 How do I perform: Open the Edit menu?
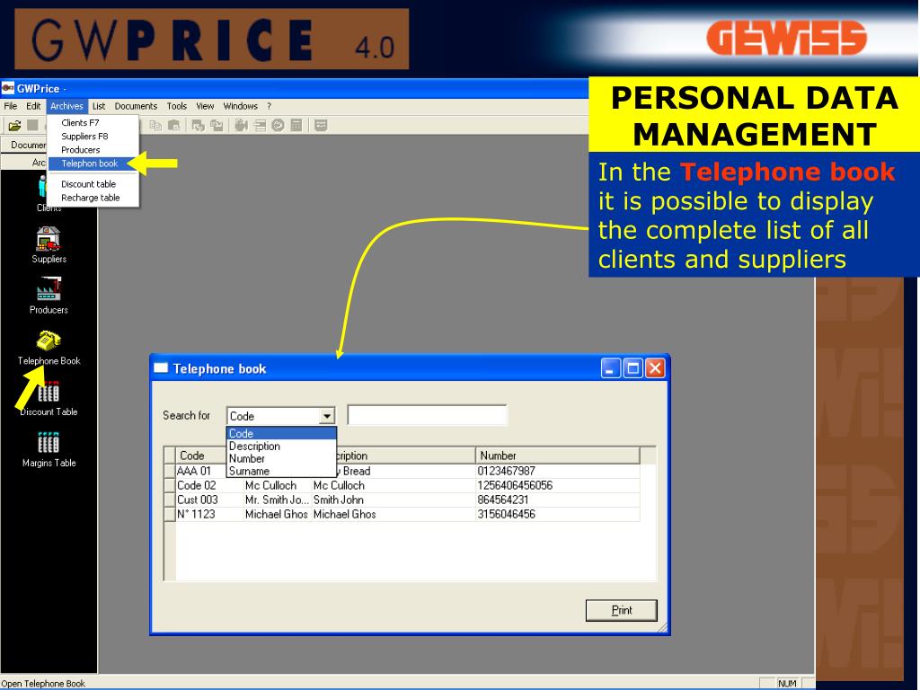tap(33, 106)
